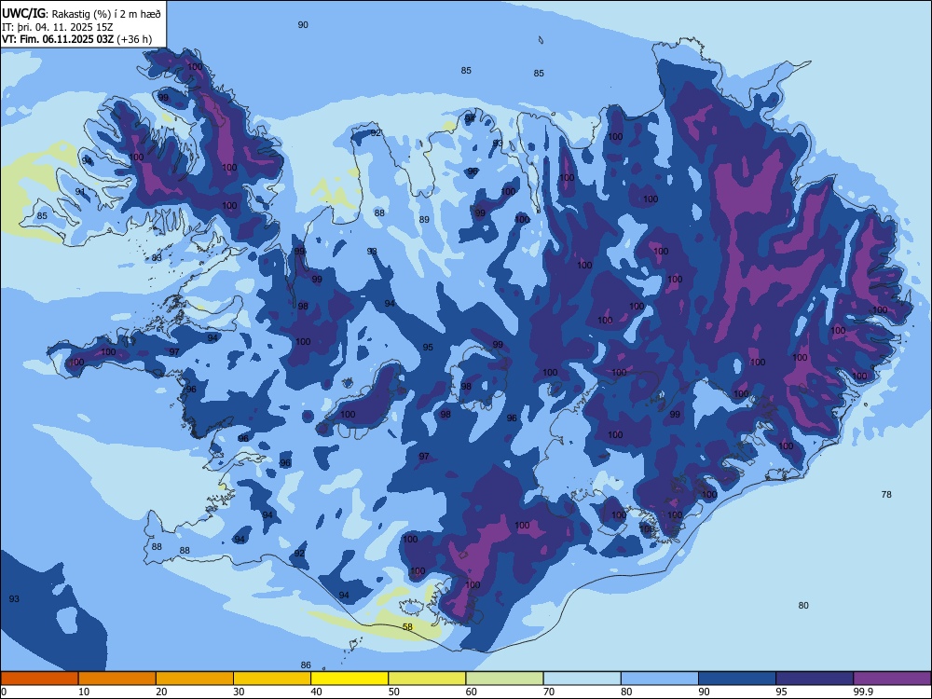Click the golden 30–40 legend swatch
Viewport: 932px width, 699px height.
pos(272,678)
